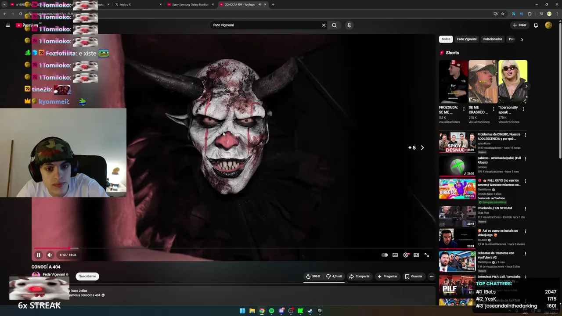Go to the YouTube Premium home logo
Viewport: 562px width, 316px height.
(27, 25)
